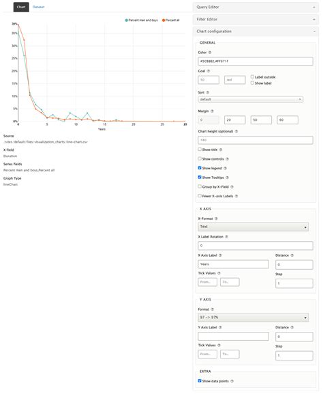Expand the Query Editor panel
Image resolution: width=323 pixels, height=394 pixels.
click(x=256, y=7)
